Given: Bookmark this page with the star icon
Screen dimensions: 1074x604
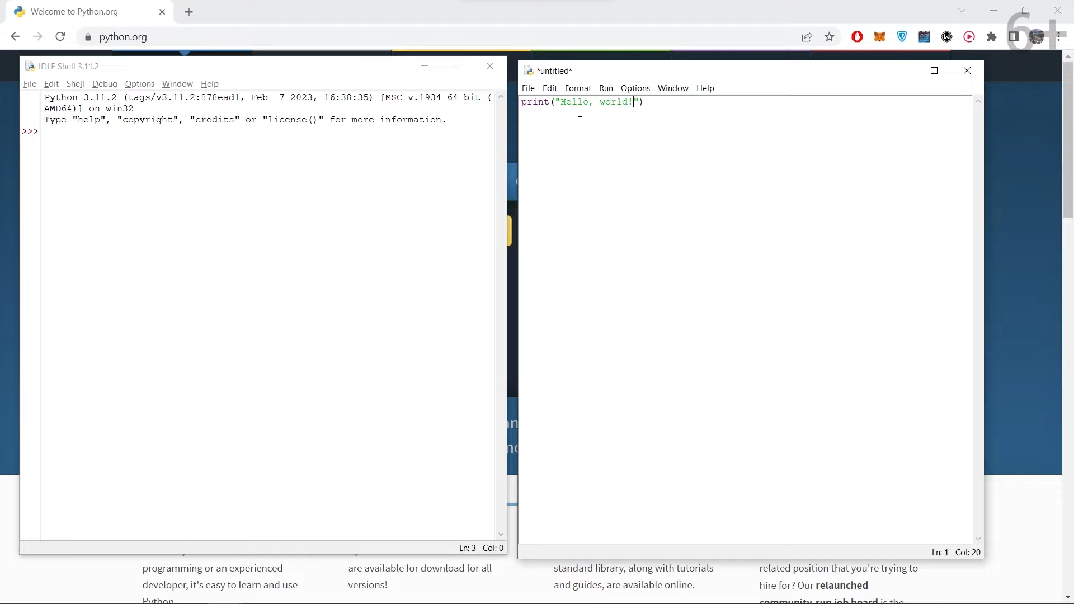Looking at the screenshot, I should [830, 37].
